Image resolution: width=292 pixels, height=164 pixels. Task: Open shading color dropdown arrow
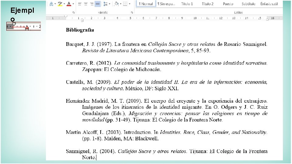point(121,4)
